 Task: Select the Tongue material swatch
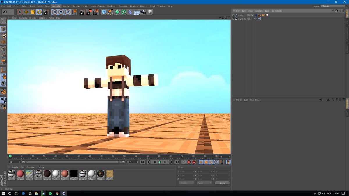point(20,174)
